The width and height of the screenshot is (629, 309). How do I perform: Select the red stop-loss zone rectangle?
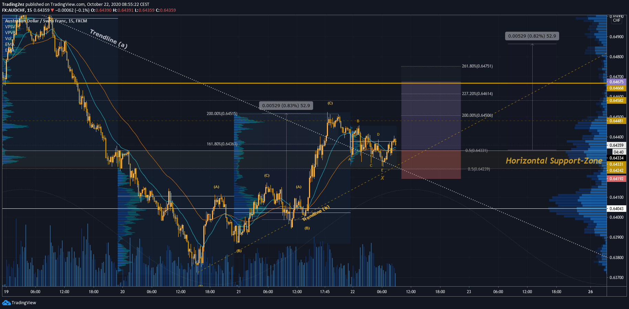tap(431, 164)
